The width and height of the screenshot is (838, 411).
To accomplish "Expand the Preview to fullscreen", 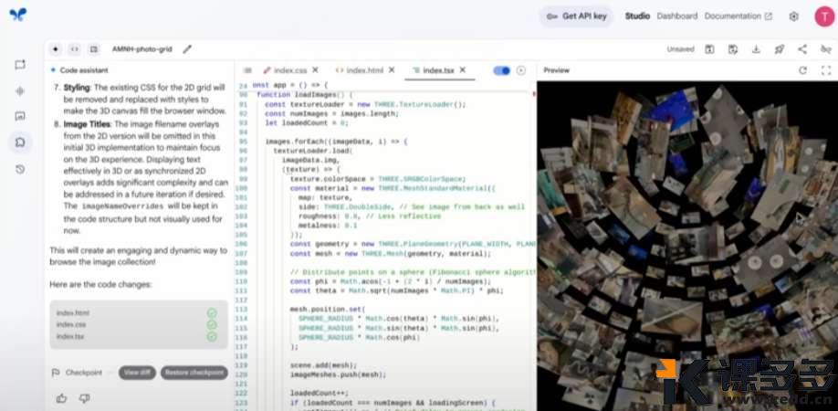I will pyautogui.click(x=826, y=70).
